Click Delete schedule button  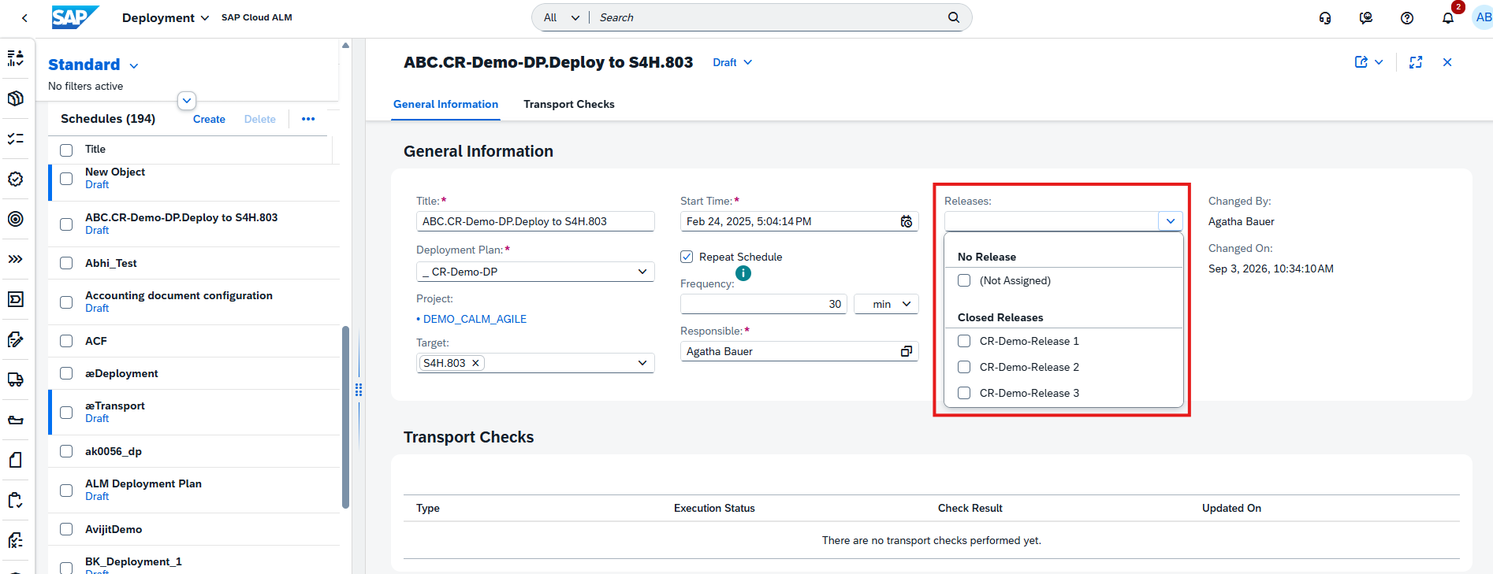[x=260, y=119]
